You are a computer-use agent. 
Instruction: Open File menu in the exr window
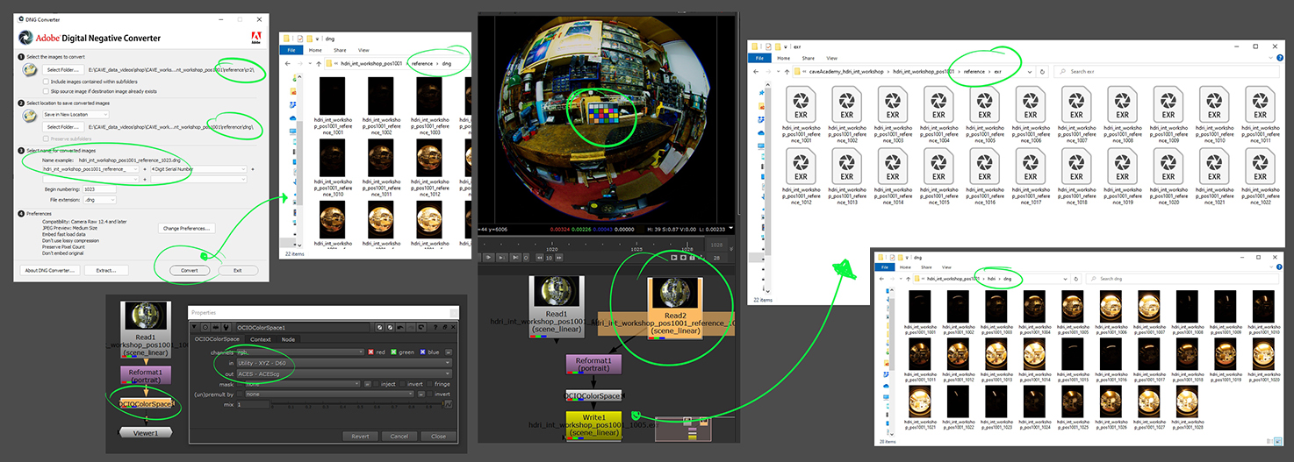point(759,58)
